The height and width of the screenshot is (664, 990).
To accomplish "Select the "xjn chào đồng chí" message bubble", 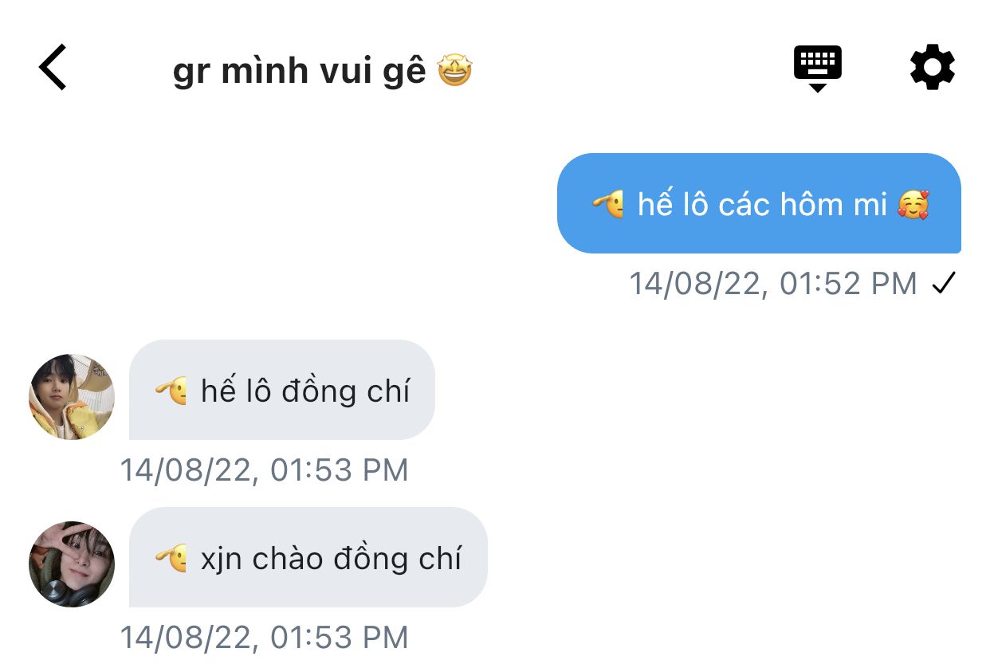I will tap(308, 557).
